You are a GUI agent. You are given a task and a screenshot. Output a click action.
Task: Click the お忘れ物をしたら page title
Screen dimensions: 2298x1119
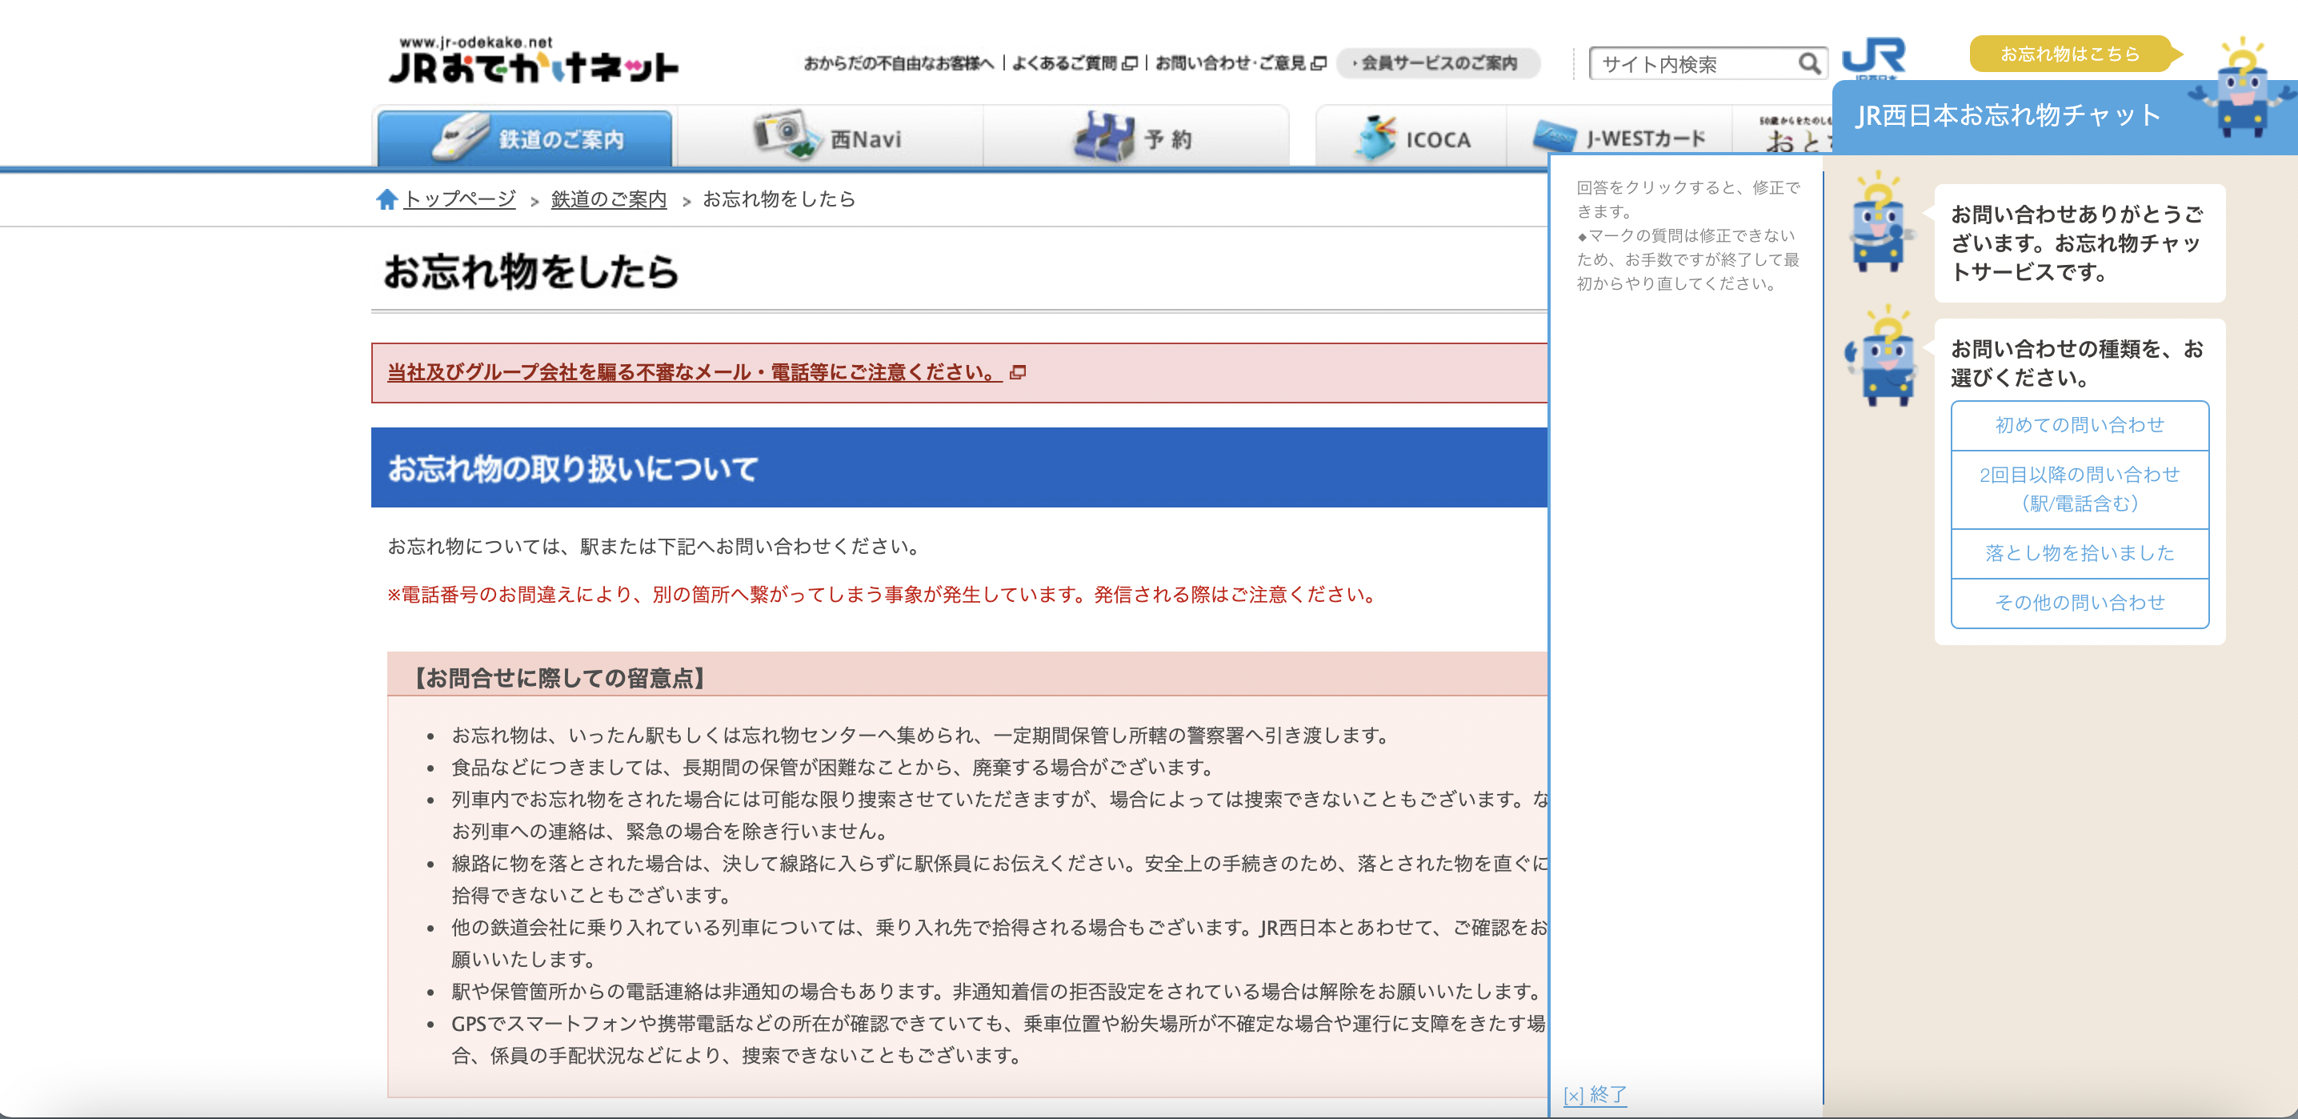point(530,271)
